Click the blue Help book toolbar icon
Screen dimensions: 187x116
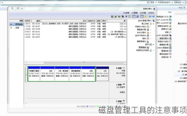(x=137, y=16)
